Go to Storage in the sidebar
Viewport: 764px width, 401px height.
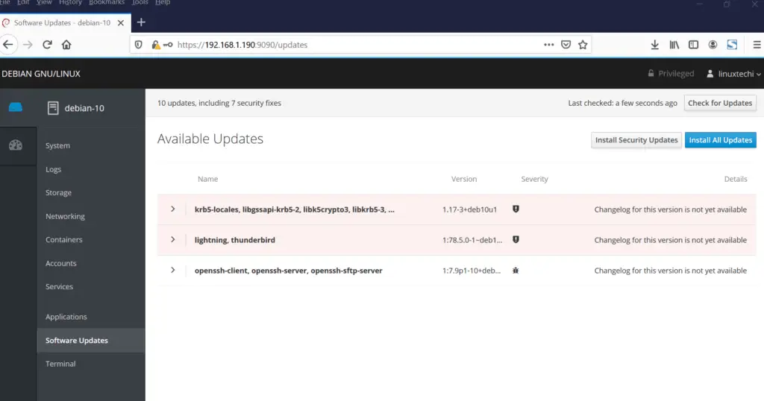[x=58, y=193]
